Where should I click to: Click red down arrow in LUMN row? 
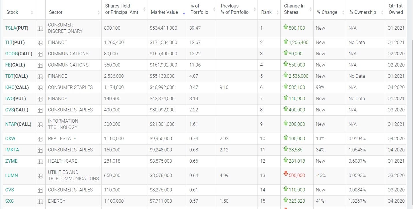[x=286, y=173]
